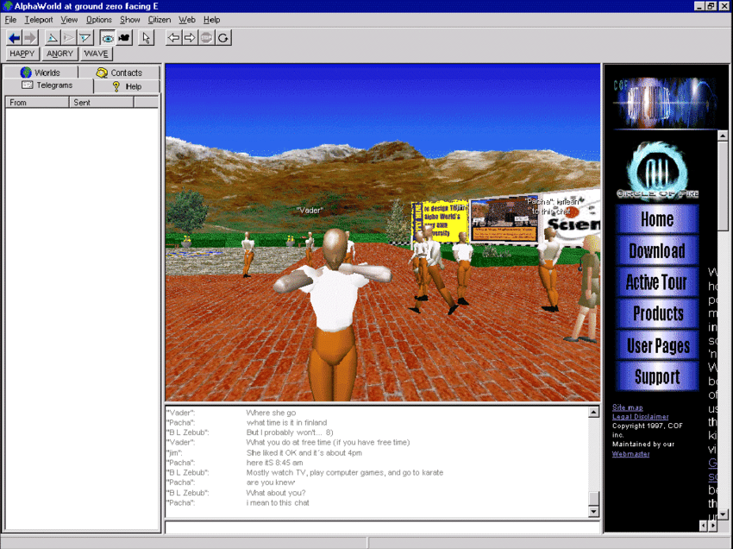Open the Citizen menu
Screen dimensions: 733x549
click(160, 20)
